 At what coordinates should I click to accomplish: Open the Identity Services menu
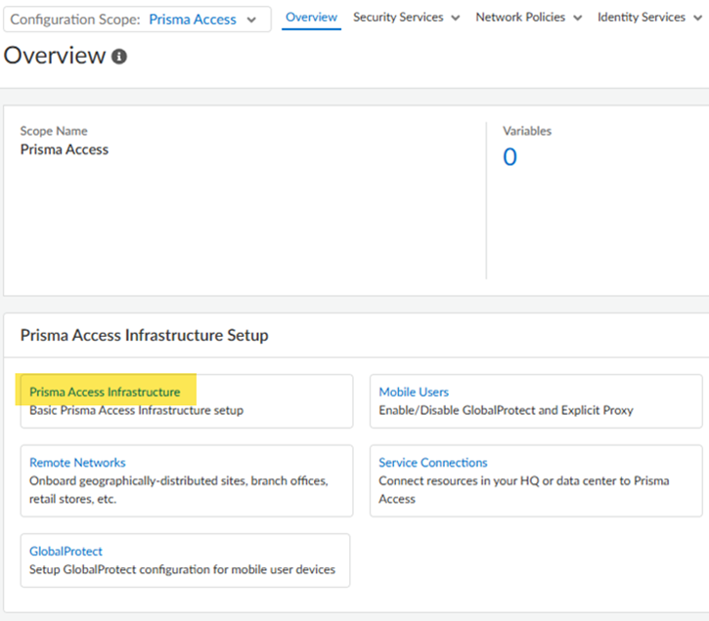click(642, 18)
